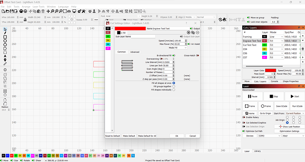The image size is (305, 162).
Task: Open the Laser Tools menu
Action: pos(38,7)
